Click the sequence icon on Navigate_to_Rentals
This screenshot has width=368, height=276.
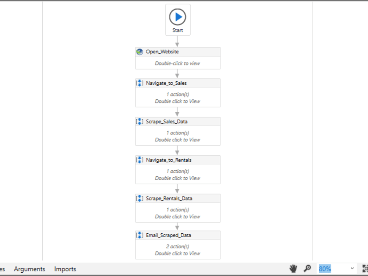(x=139, y=160)
